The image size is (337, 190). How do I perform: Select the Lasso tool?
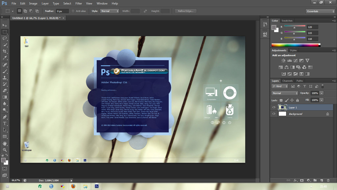pos(5,38)
